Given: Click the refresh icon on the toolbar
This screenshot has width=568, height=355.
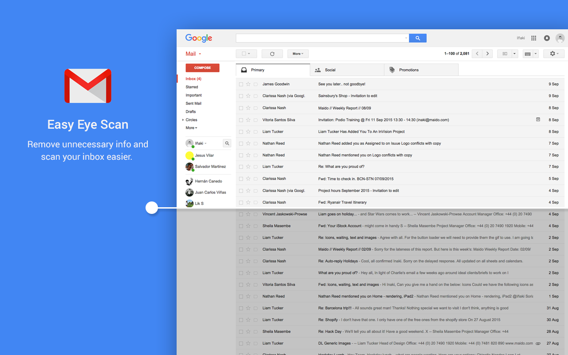Looking at the screenshot, I should pos(272,53).
